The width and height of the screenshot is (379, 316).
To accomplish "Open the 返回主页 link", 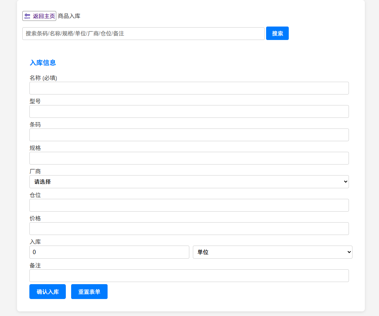I will [39, 16].
